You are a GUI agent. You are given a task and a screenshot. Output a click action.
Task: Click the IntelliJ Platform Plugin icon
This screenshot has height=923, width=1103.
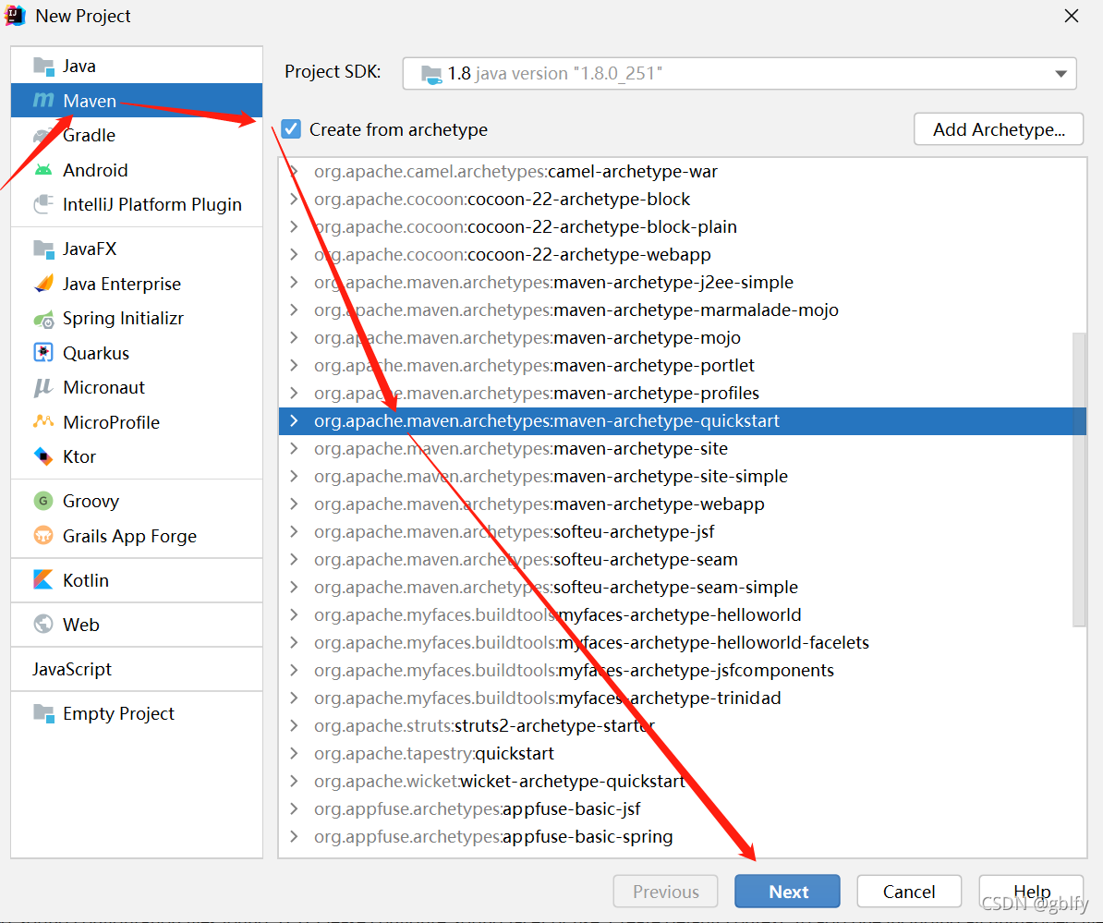(43, 205)
